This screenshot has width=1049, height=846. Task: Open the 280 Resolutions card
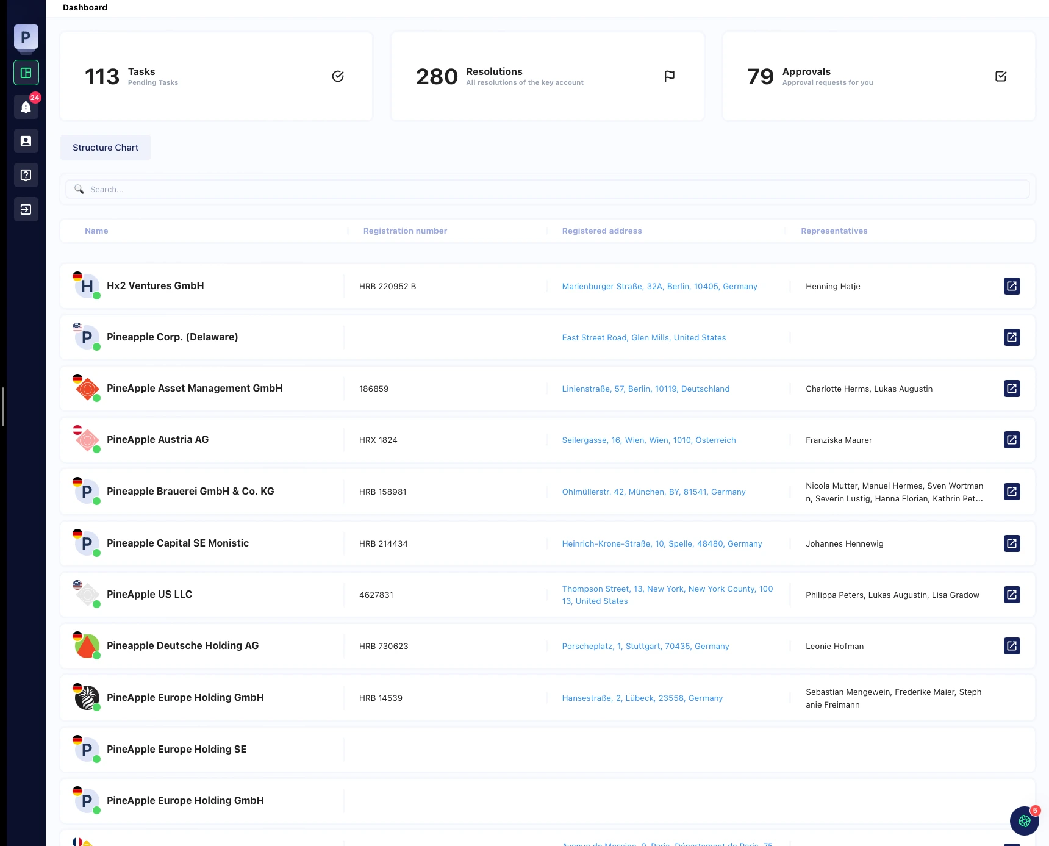click(548, 76)
